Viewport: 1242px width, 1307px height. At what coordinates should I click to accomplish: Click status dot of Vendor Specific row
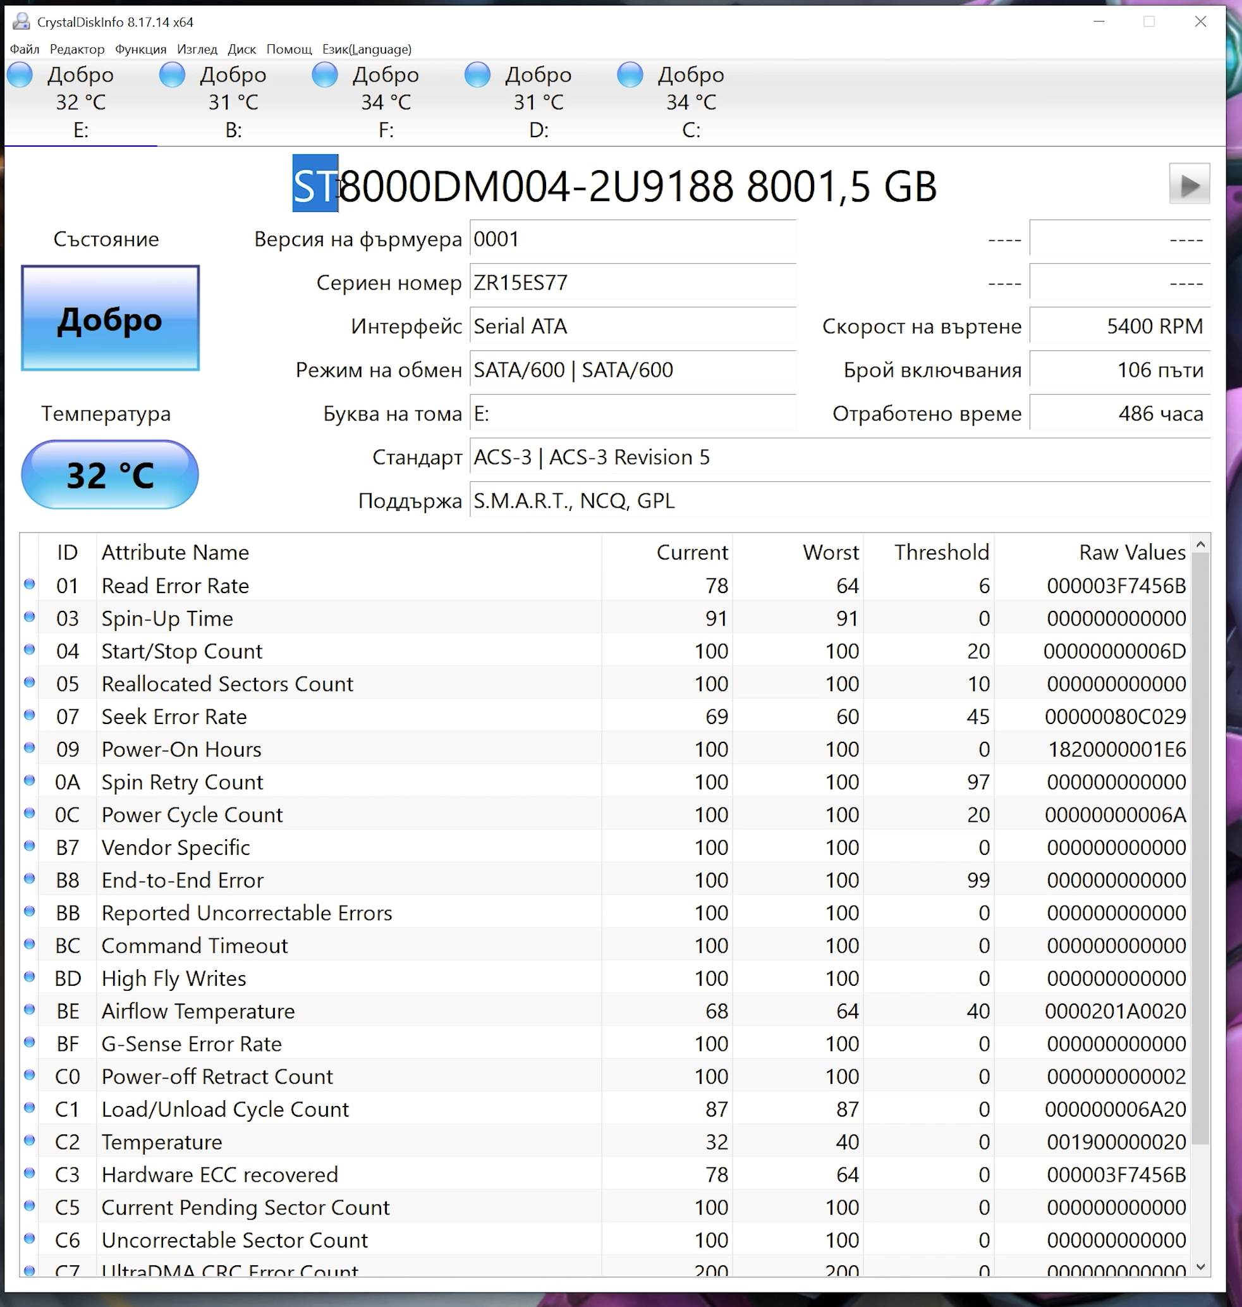click(x=29, y=845)
